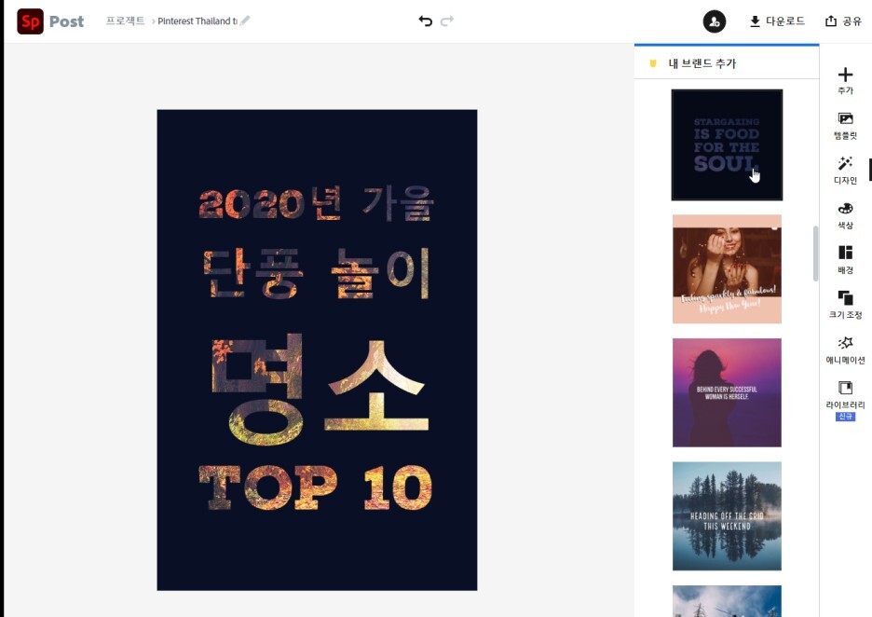
Task: Click the redo arrow icon
Action: click(x=447, y=21)
